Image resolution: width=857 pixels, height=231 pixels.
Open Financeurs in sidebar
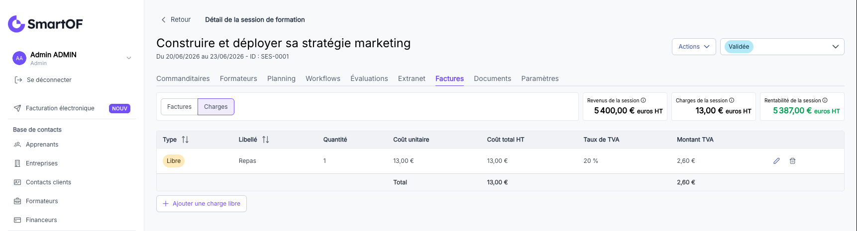pos(41,220)
